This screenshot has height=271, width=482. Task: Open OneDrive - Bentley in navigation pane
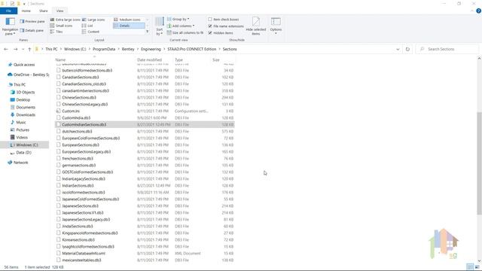pos(29,75)
